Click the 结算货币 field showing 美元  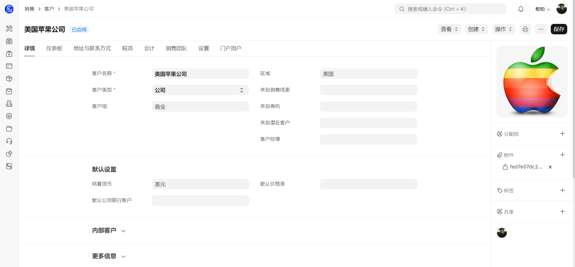200,184
